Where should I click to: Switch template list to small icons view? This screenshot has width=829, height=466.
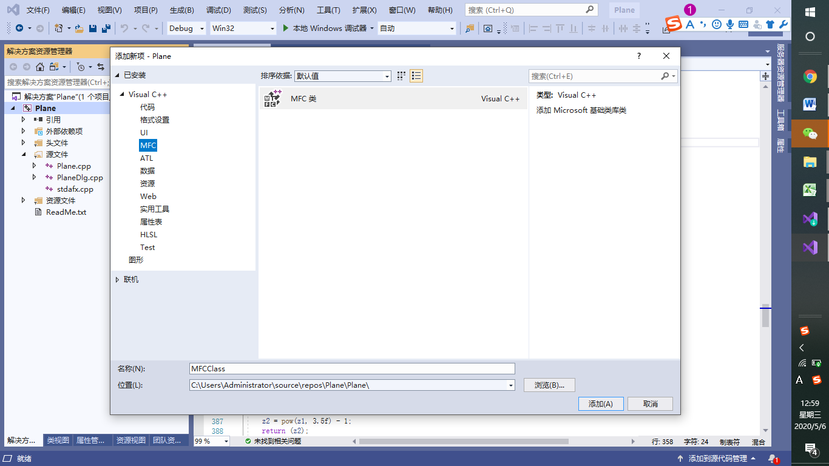(x=416, y=76)
